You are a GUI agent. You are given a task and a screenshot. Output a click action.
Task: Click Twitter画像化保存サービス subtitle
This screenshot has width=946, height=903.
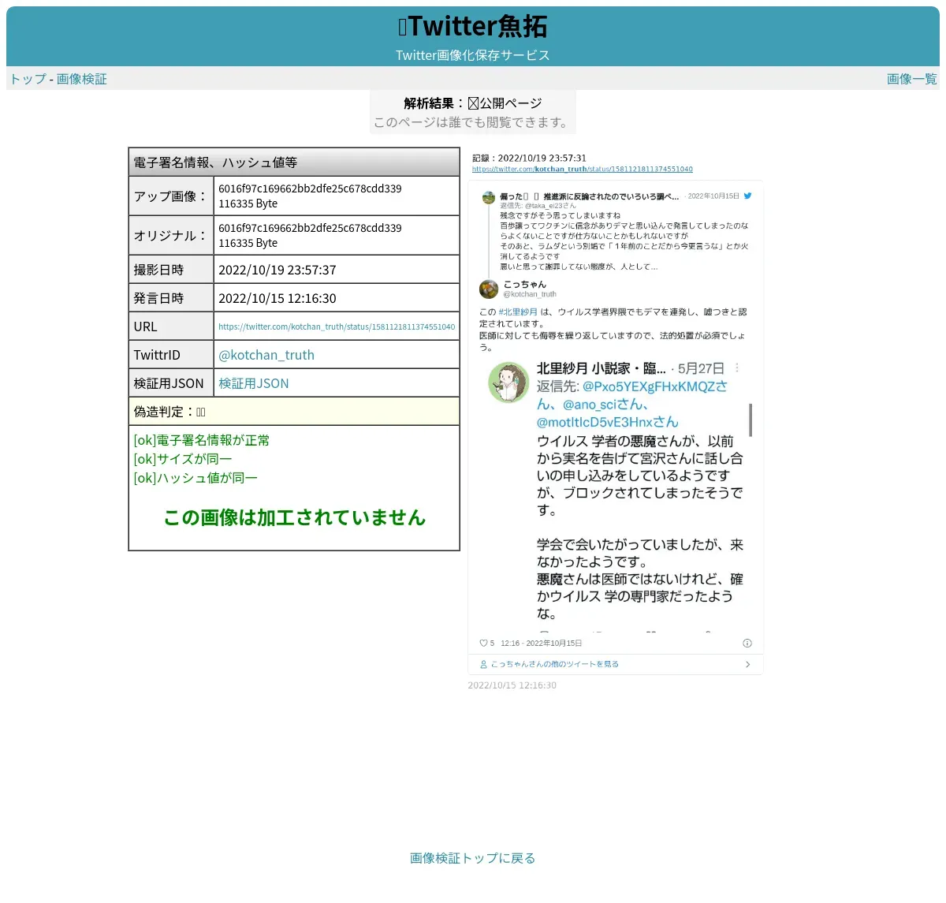pyautogui.click(x=473, y=55)
